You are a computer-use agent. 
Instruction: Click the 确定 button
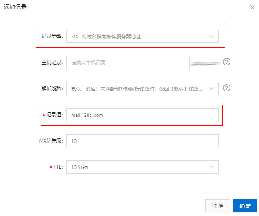click(x=245, y=206)
